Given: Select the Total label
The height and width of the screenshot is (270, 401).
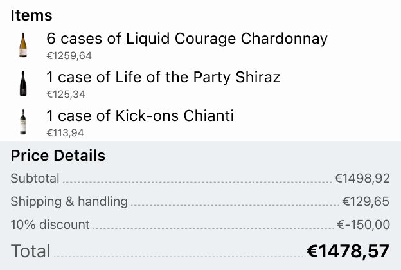Looking at the screenshot, I should (30, 251).
